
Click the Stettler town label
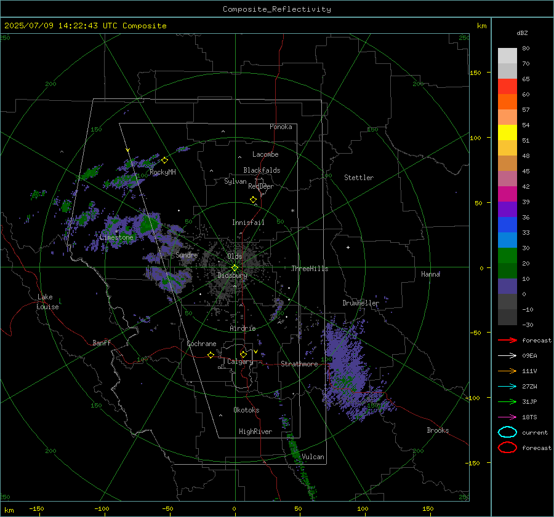pos(359,178)
